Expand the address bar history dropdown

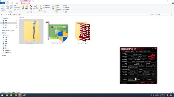click(x=151, y=15)
